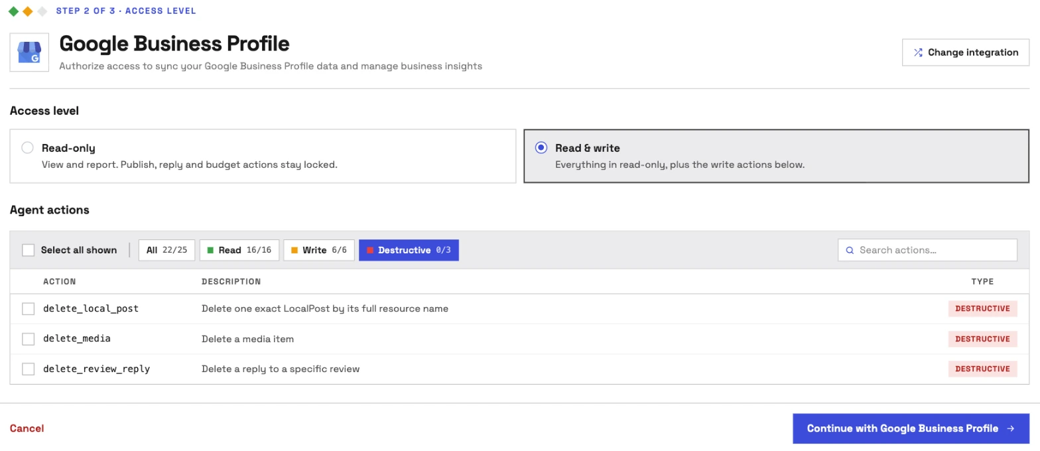
Task: Tick the Select all shown checkbox
Action: tap(28, 250)
